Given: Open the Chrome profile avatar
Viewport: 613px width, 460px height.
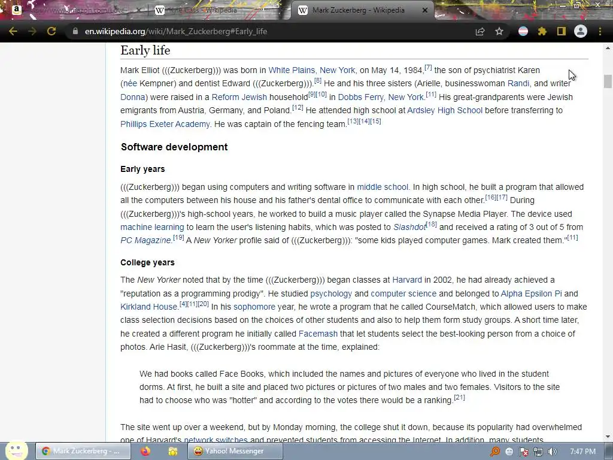Looking at the screenshot, I should coord(581,31).
